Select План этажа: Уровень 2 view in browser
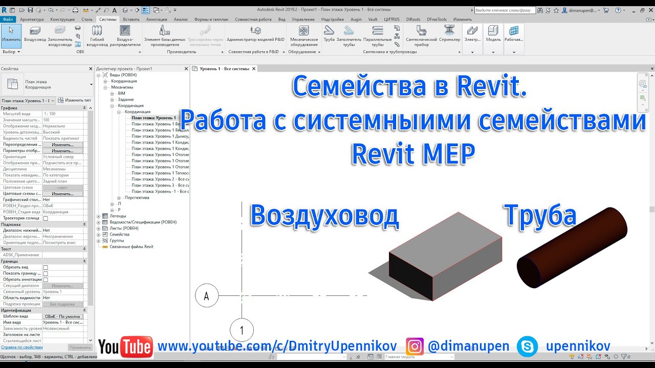Image resolution: width=655 pixels, height=368 pixels. click(160, 179)
